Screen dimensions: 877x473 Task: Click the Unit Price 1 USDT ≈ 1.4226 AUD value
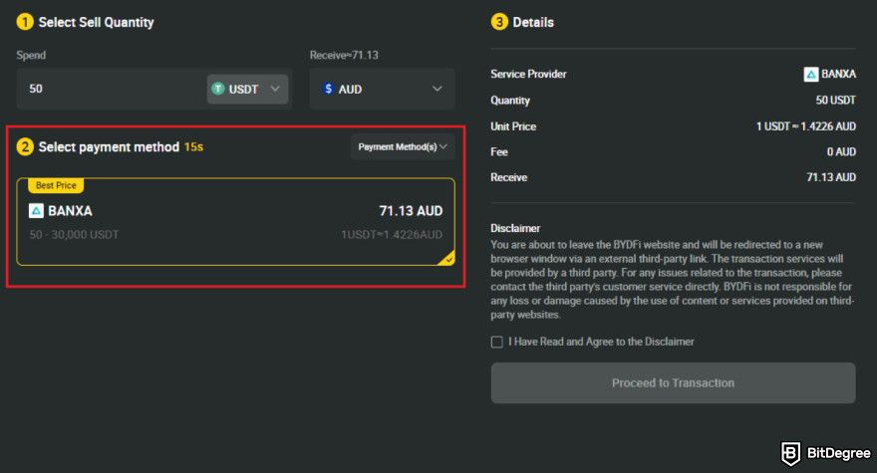806,126
